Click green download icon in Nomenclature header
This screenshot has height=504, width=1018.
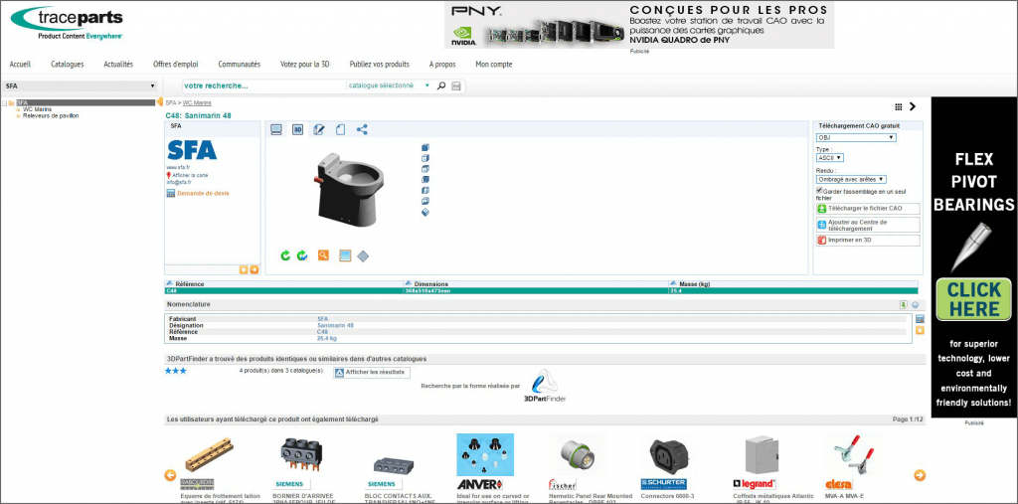click(903, 304)
